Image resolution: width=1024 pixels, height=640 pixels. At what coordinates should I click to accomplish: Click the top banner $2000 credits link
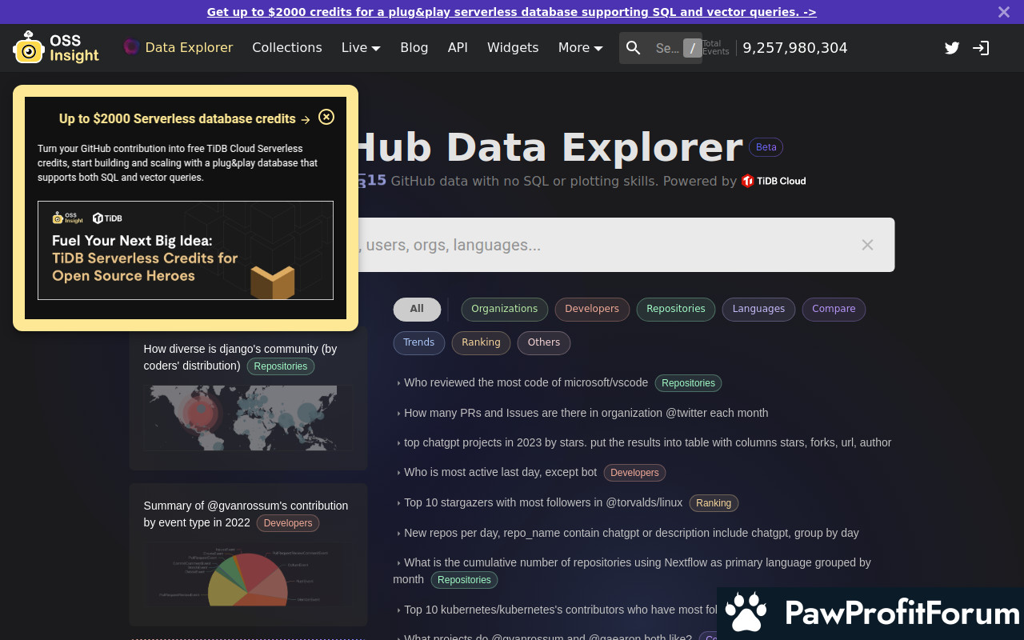click(512, 12)
